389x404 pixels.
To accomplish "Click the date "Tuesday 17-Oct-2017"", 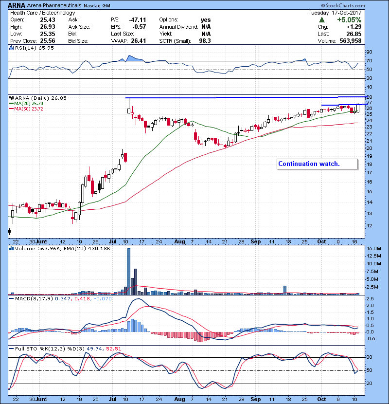I will tap(335, 13).
